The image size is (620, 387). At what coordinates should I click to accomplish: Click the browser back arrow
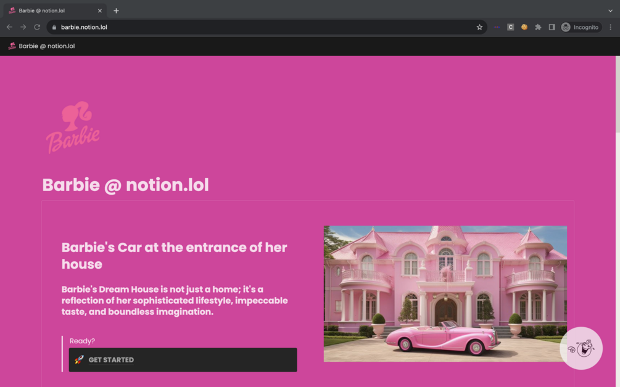(9, 27)
